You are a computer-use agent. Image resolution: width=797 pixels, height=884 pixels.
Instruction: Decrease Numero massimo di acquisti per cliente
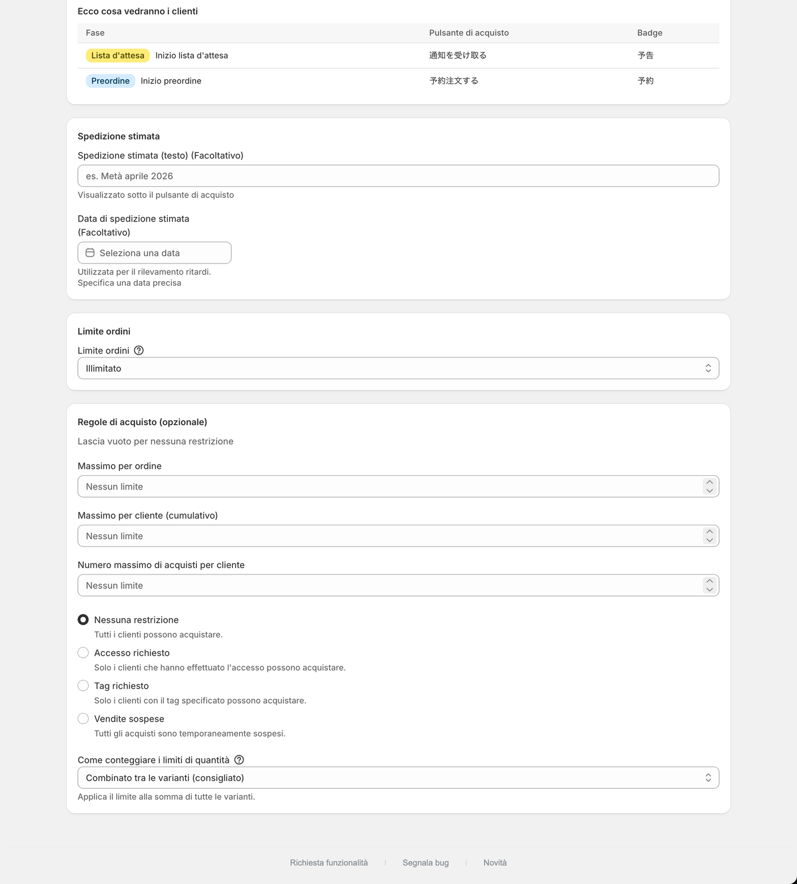tap(709, 590)
